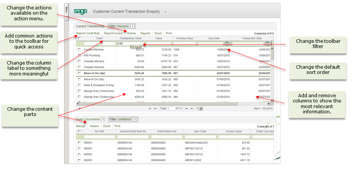Click Reprint Credit Note in toolbar
Image resolution: width=354 pixels, height=170 pixels.
tap(88, 33)
